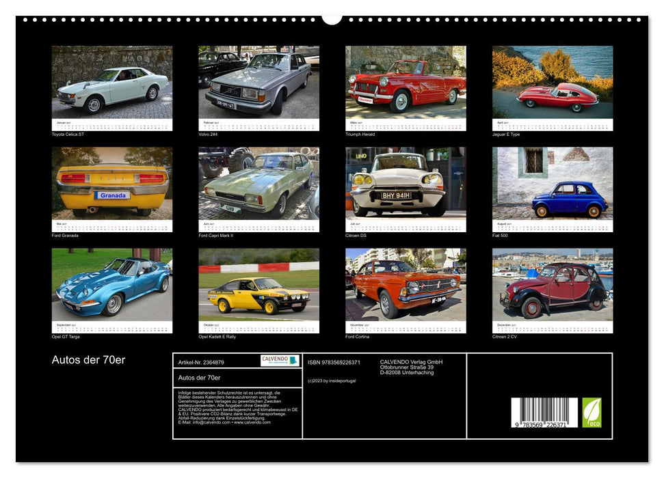The width and height of the screenshot is (664, 478).
Task: Click 'Autos der 70er' inside info box
Action: pyautogui.click(x=199, y=378)
